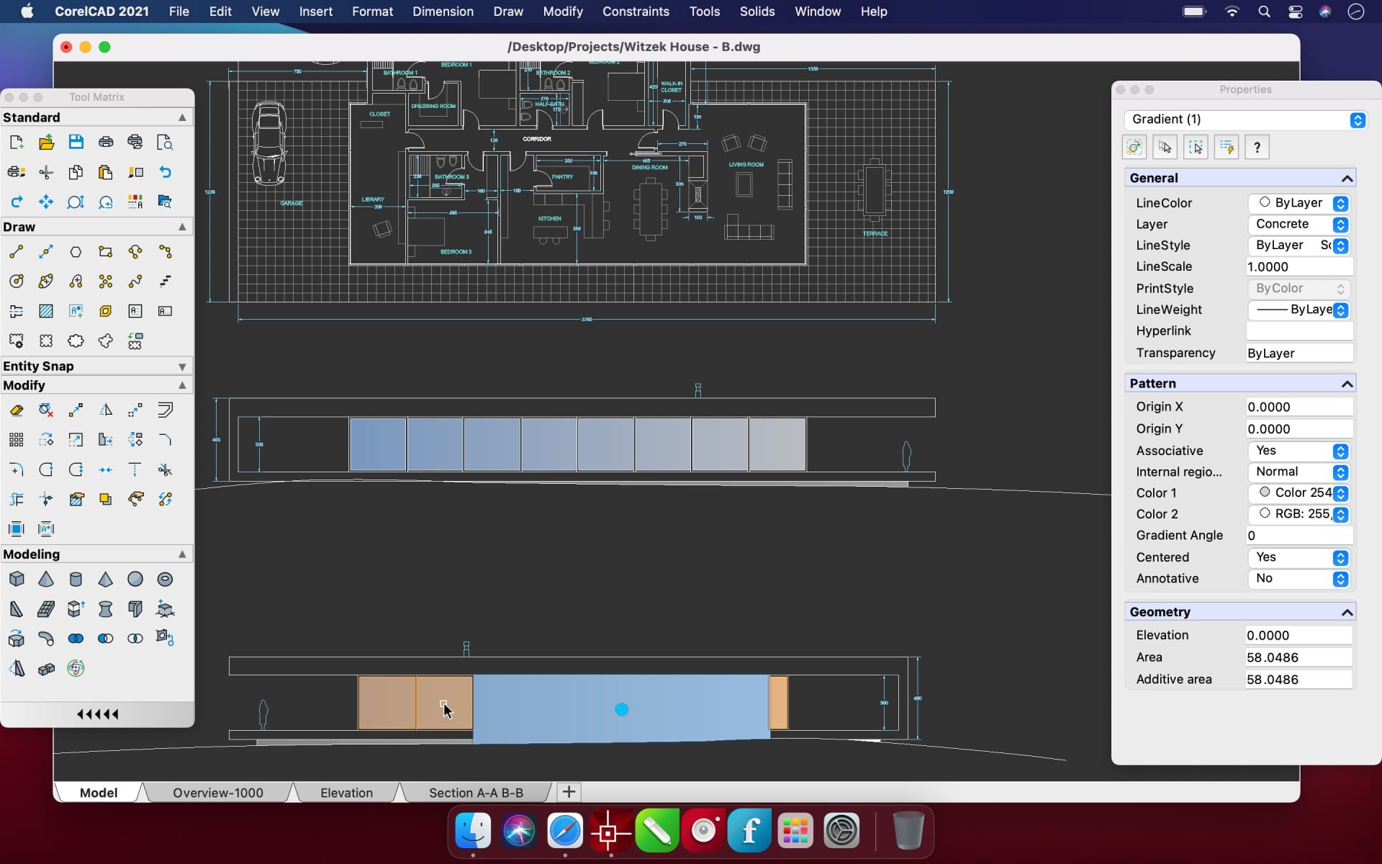Click the Redo arrow icon
The height and width of the screenshot is (864, 1382).
pos(17,202)
